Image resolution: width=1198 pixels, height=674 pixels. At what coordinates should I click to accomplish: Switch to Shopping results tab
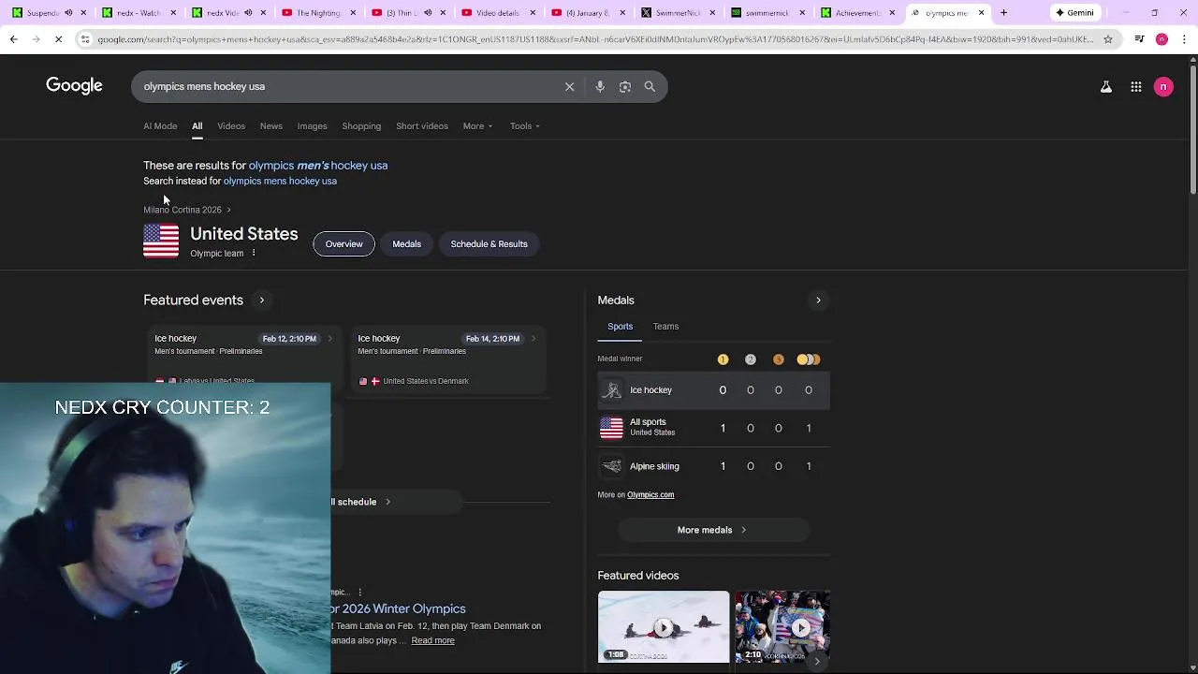361,126
